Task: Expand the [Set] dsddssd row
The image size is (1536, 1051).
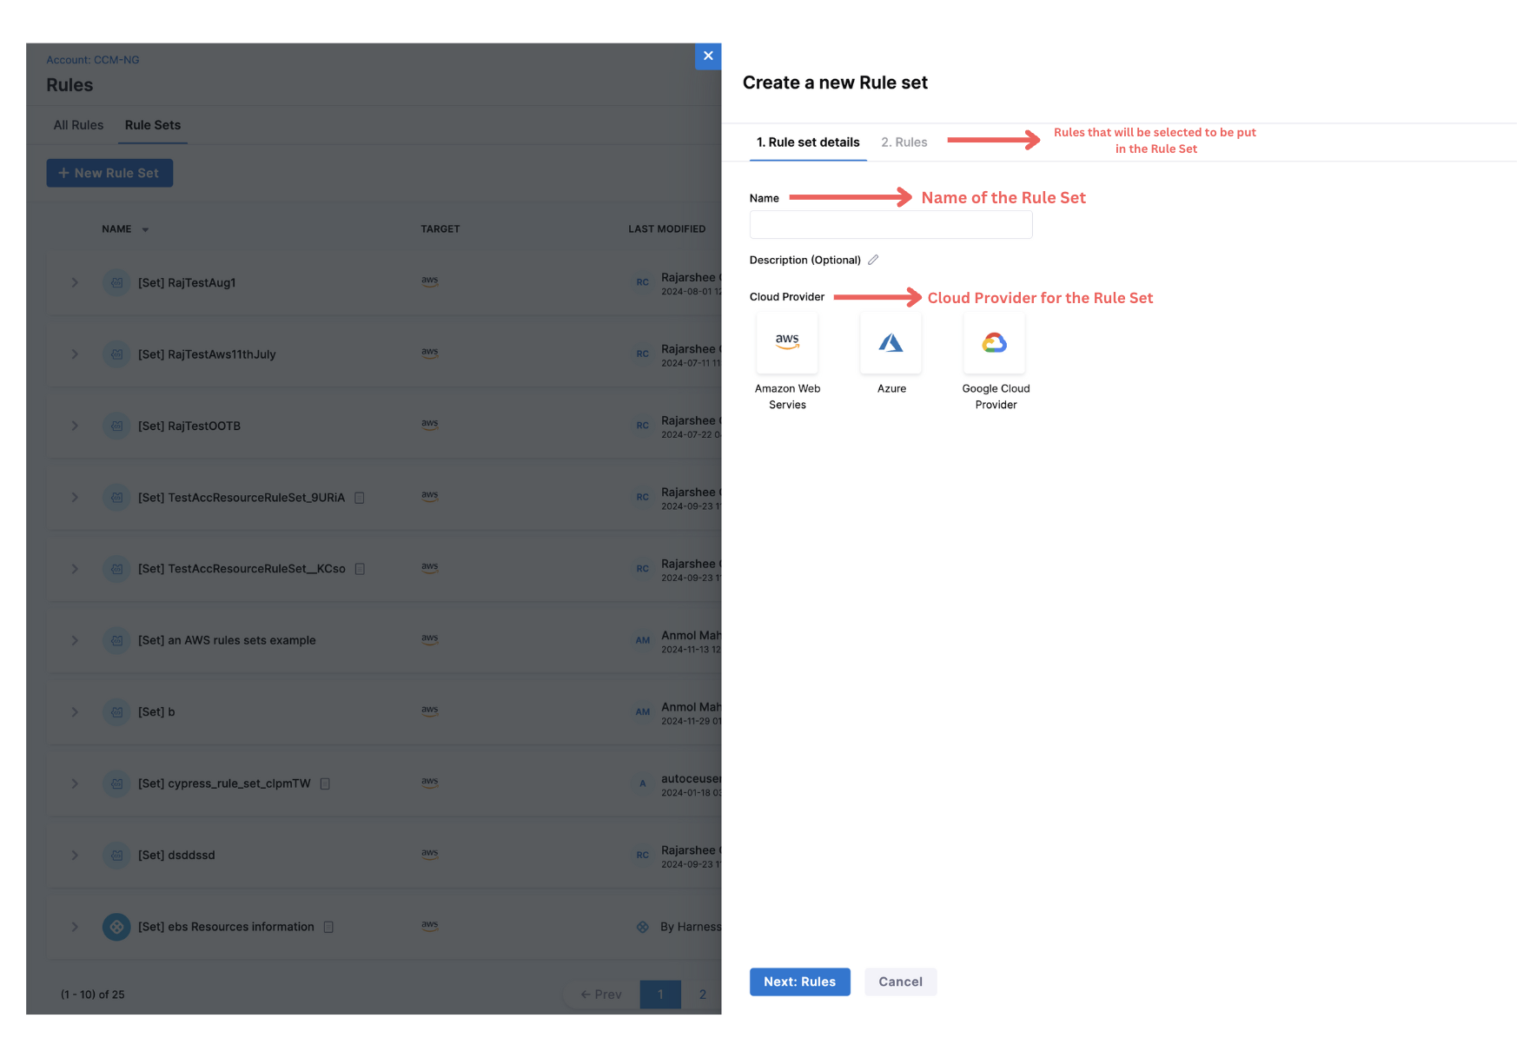Action: [75, 855]
